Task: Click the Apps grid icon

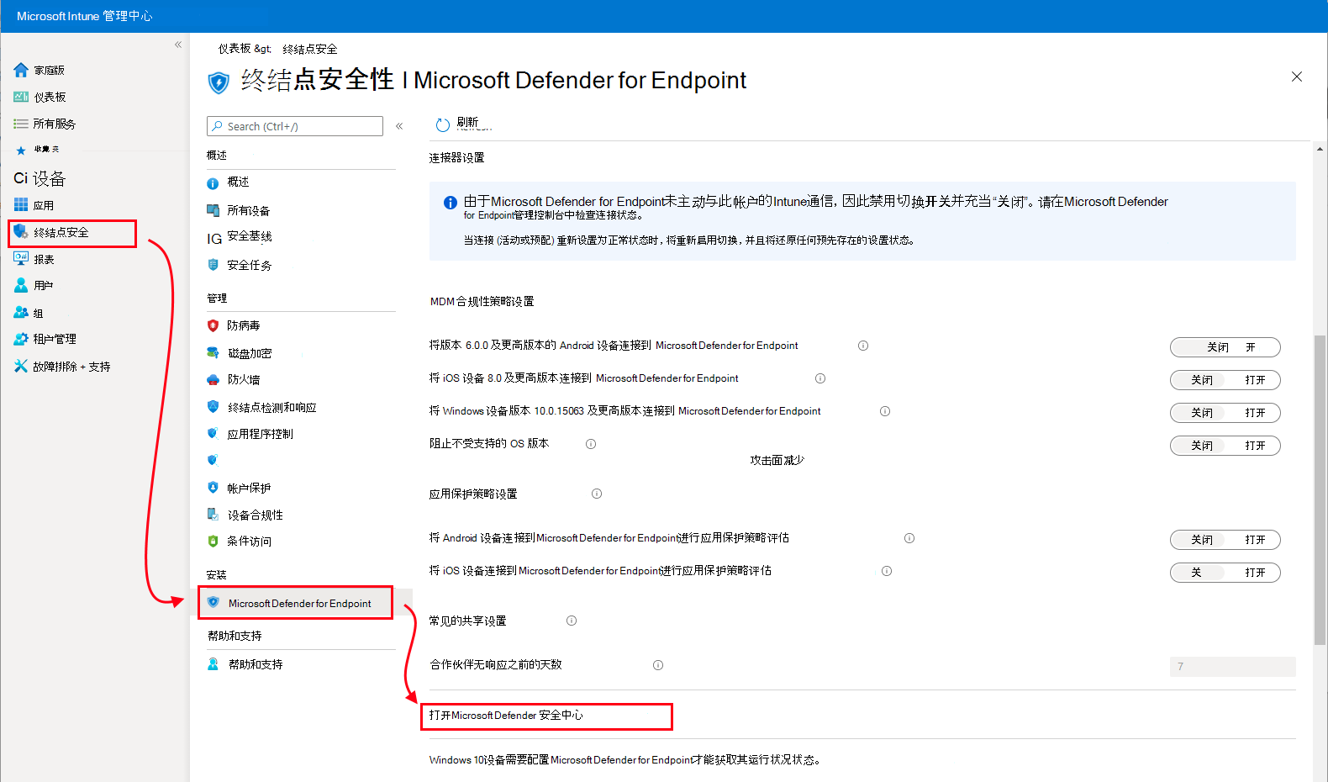Action: pos(21,204)
